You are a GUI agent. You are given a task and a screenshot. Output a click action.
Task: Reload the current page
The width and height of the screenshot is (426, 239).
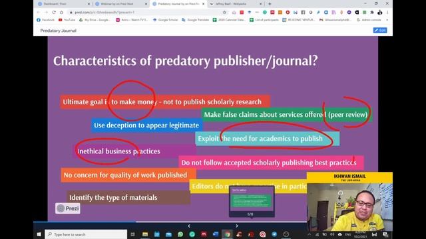[54, 13]
